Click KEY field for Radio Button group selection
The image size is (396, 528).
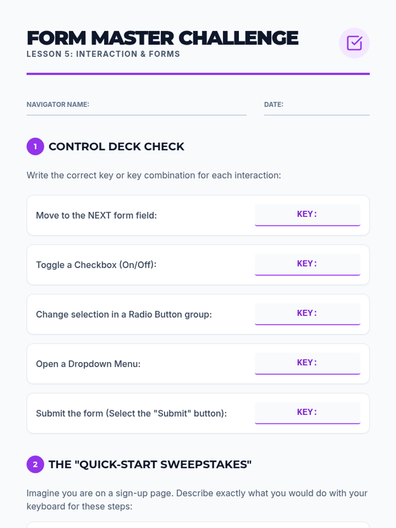click(308, 314)
